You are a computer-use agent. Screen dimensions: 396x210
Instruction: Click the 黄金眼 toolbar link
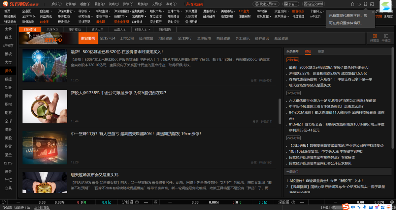(101, 22)
